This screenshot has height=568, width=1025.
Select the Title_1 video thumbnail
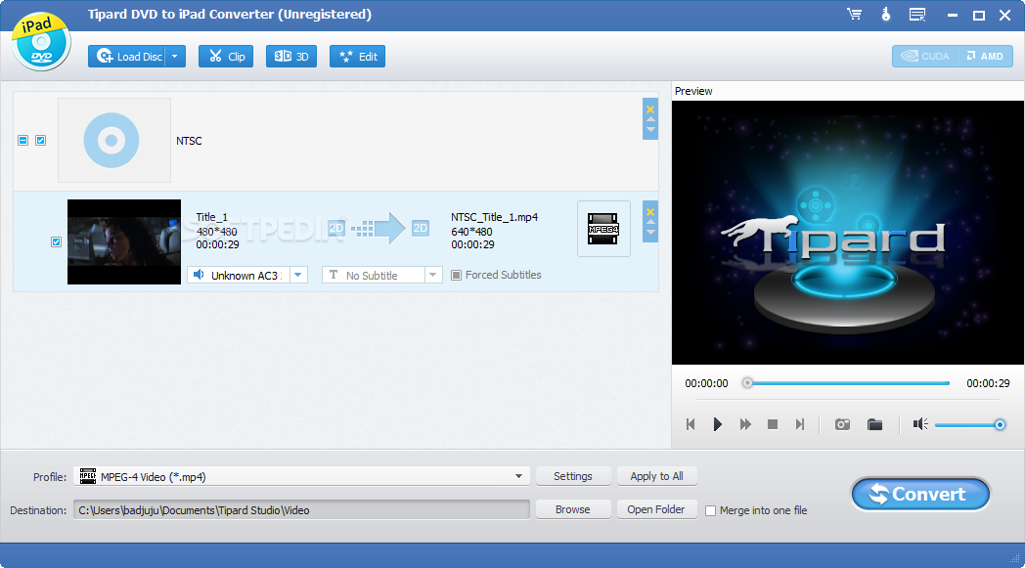point(124,241)
